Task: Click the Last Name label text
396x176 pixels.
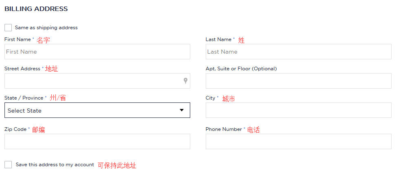Action: click(x=218, y=39)
